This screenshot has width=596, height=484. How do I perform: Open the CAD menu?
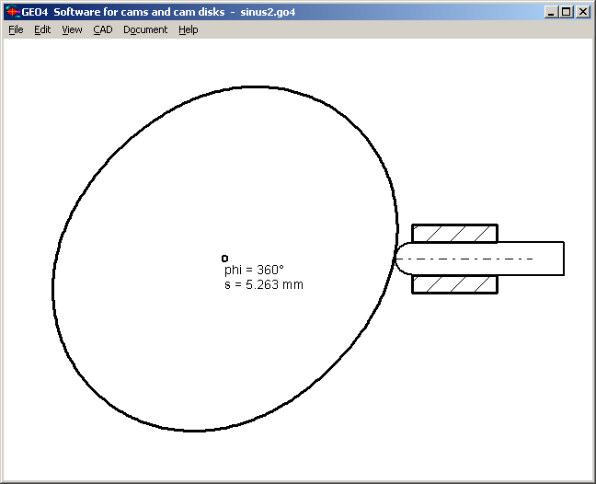102,29
